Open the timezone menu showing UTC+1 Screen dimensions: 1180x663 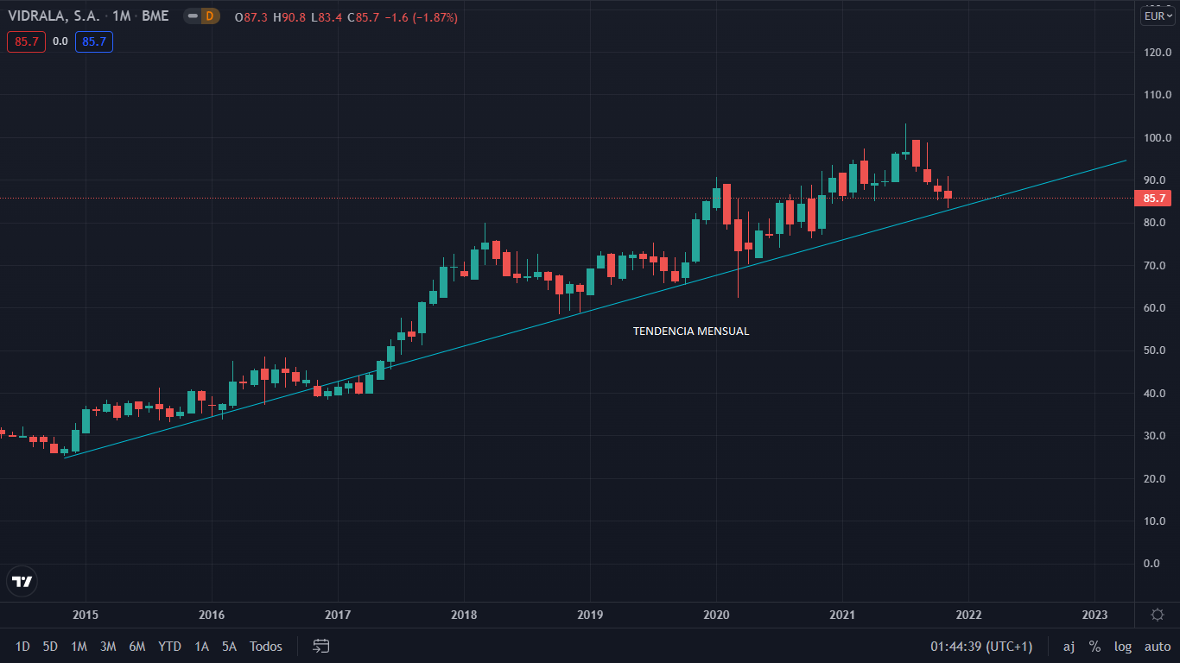coord(981,647)
